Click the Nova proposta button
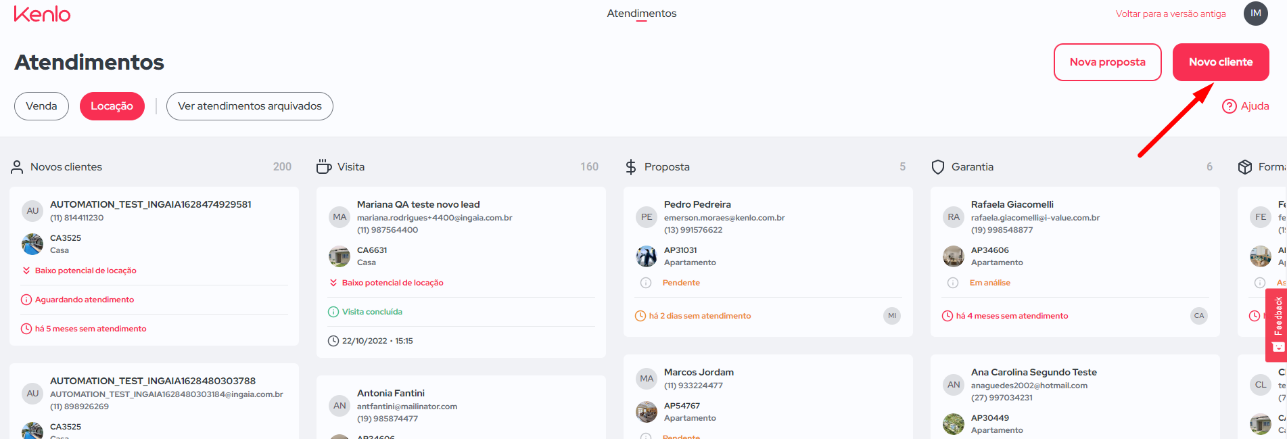This screenshot has height=439, width=1287. pyautogui.click(x=1107, y=62)
